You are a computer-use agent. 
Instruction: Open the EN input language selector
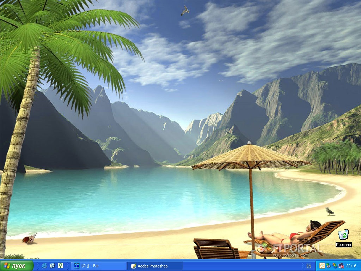point(308,266)
